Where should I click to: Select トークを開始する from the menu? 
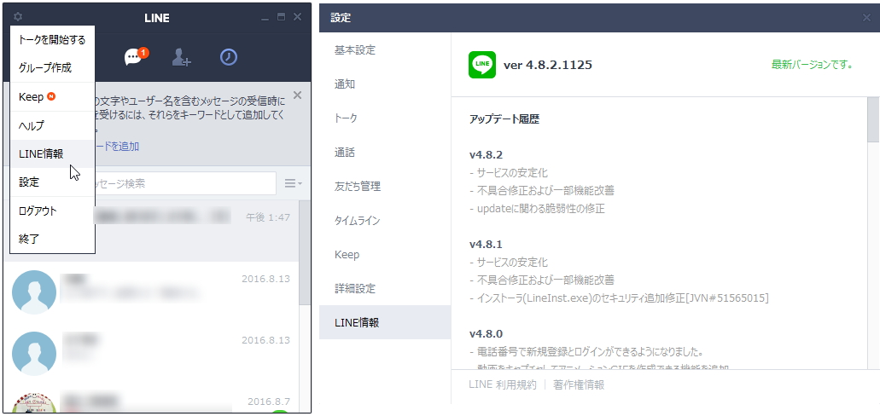coord(52,40)
